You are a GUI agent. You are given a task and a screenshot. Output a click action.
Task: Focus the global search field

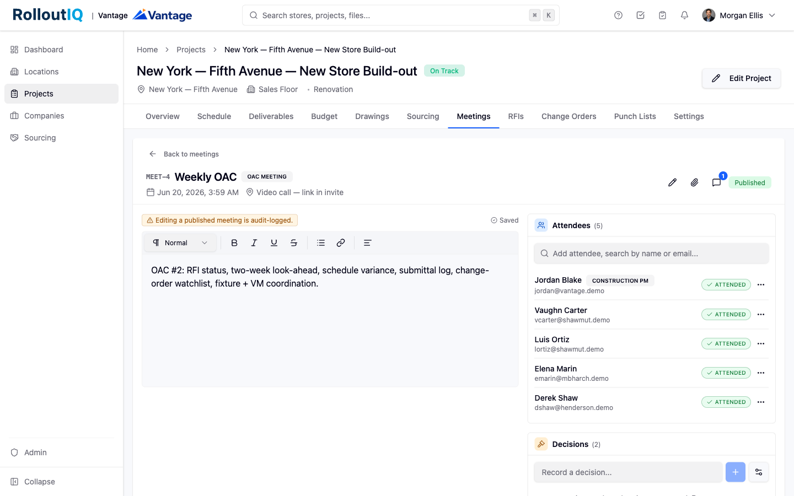coord(401,15)
